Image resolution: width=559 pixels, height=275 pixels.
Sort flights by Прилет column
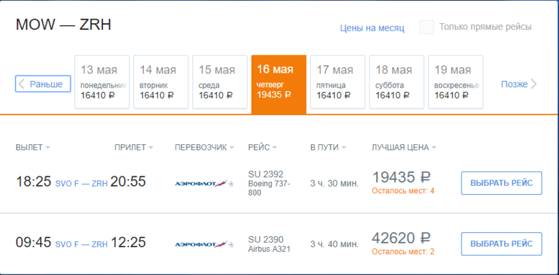(x=134, y=147)
